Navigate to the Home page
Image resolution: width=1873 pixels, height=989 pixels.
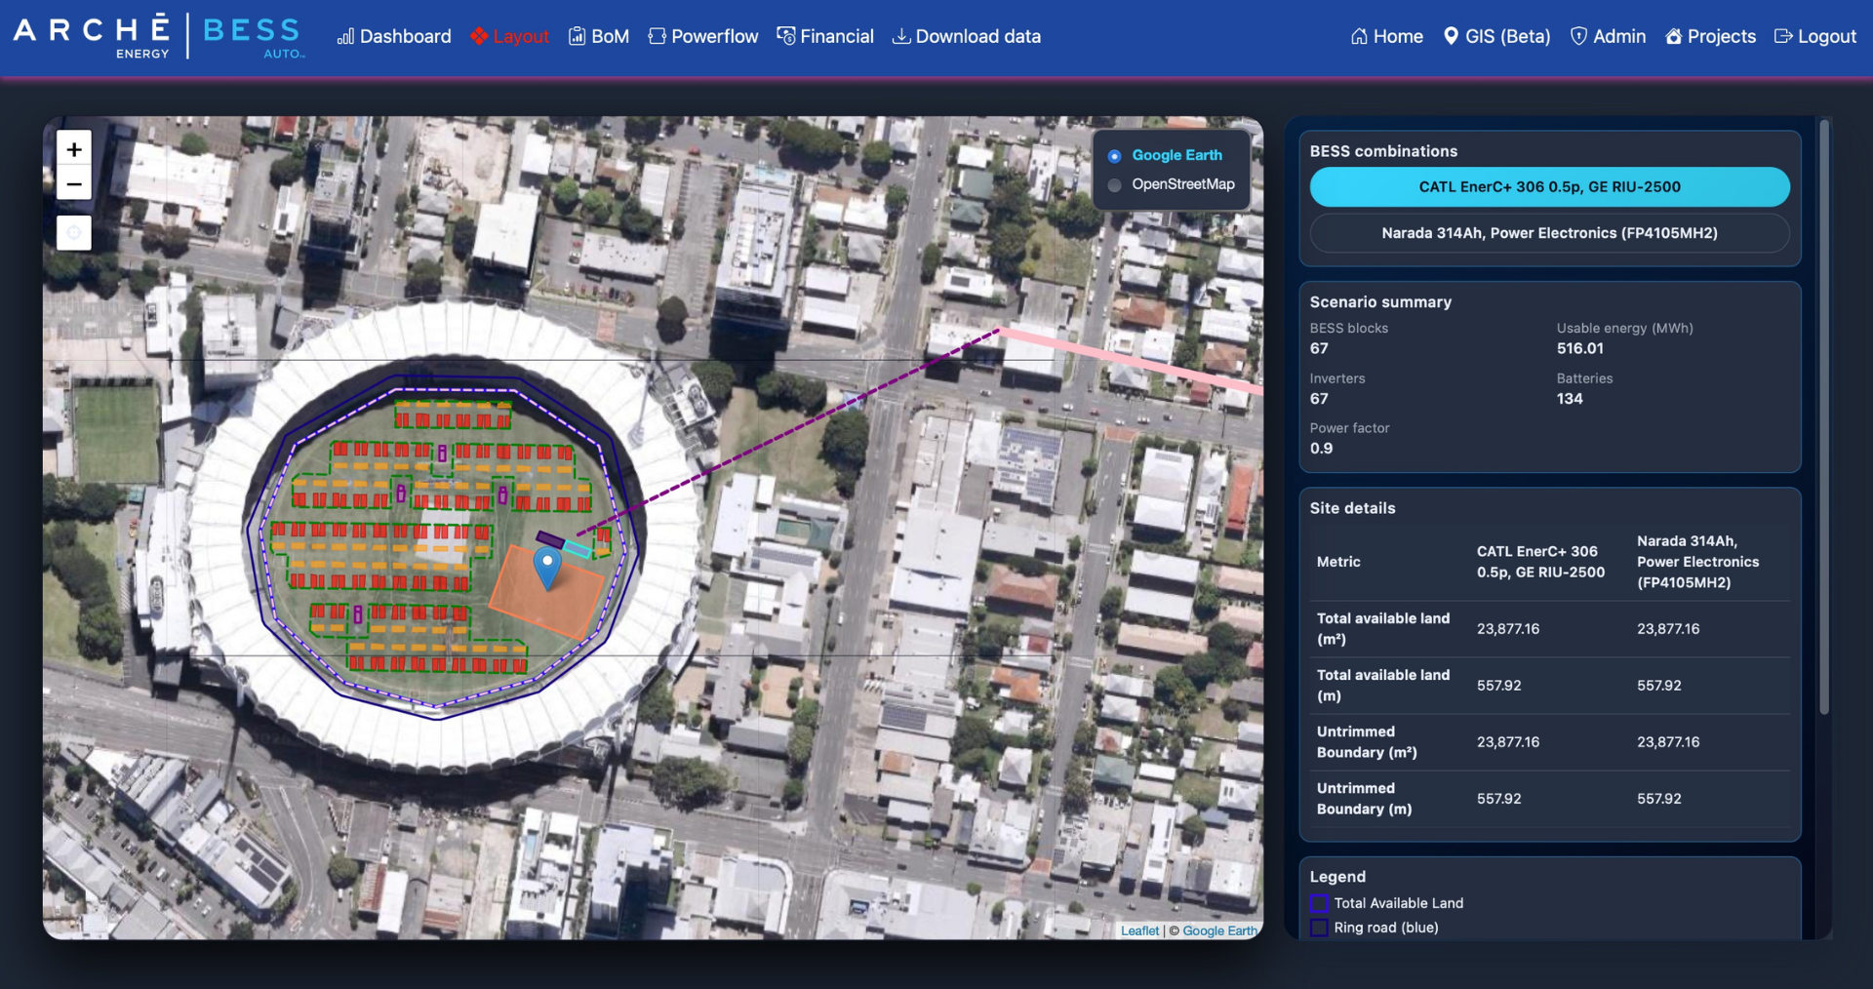pos(1386,36)
